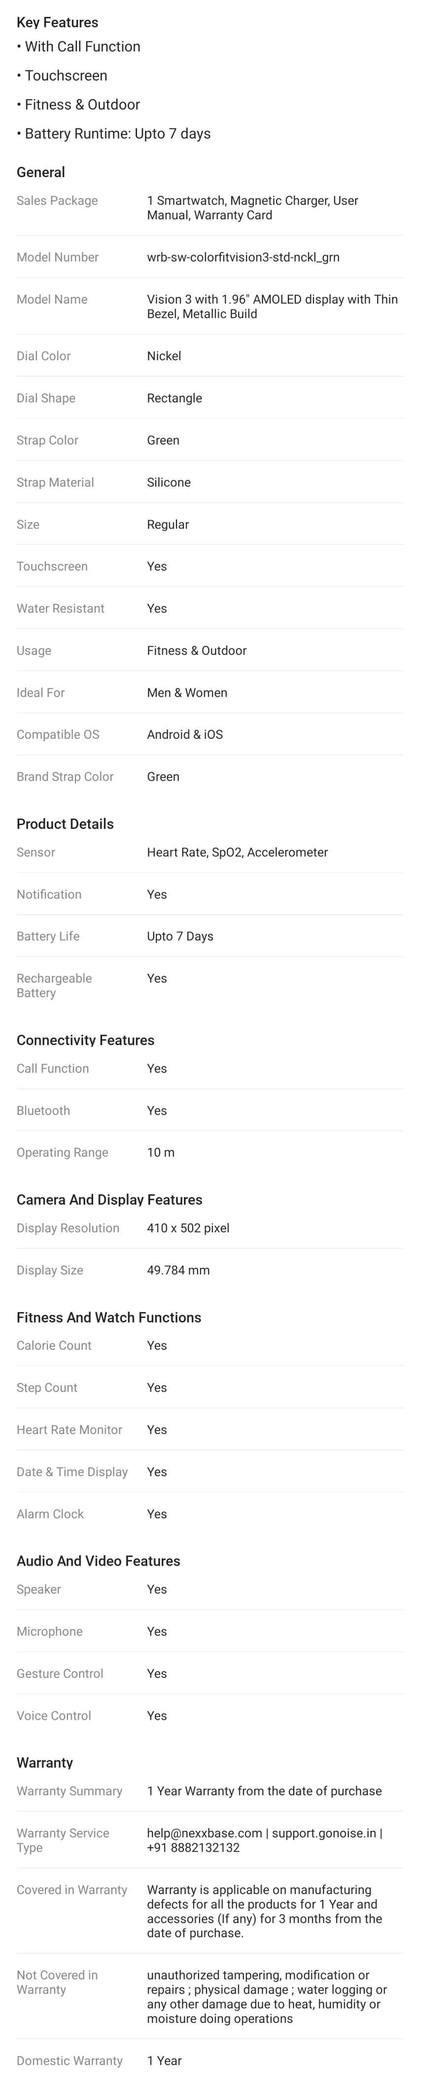Click the Upto 7 Days battery value
The width and height of the screenshot is (421, 2084).
(x=180, y=936)
